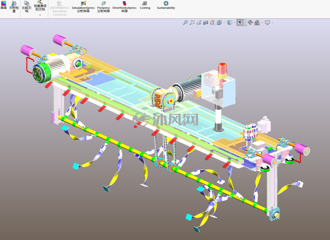Select the red beacon lamp on the model
This screenshot has width=330, height=240.
222,68
